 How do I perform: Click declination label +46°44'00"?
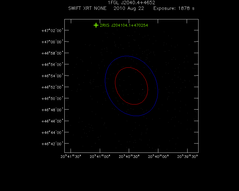(52, 133)
